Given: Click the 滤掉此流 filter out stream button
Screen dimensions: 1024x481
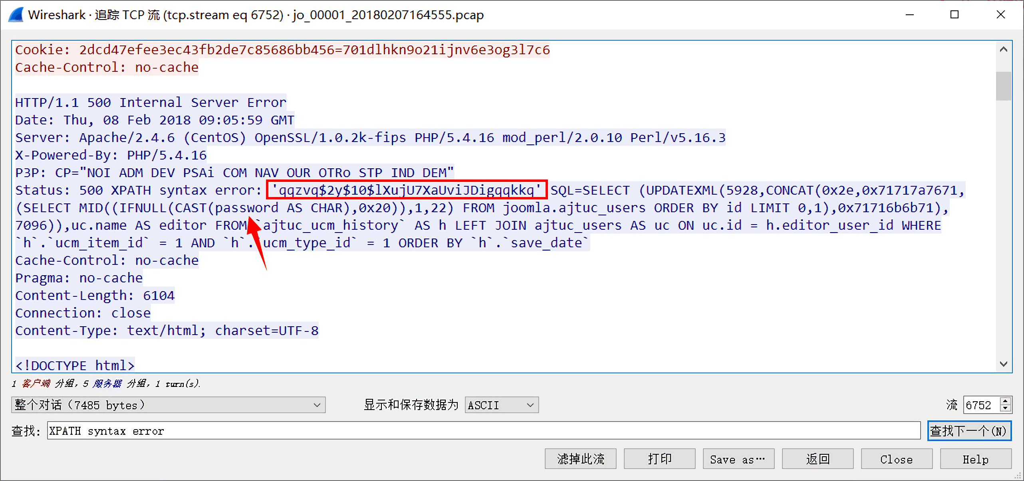Looking at the screenshot, I should coord(581,459).
